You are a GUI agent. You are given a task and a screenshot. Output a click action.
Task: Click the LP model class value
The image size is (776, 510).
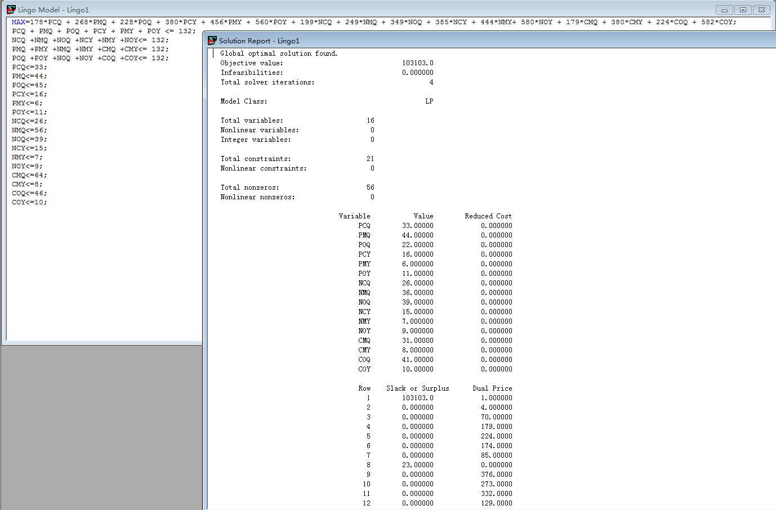click(429, 101)
